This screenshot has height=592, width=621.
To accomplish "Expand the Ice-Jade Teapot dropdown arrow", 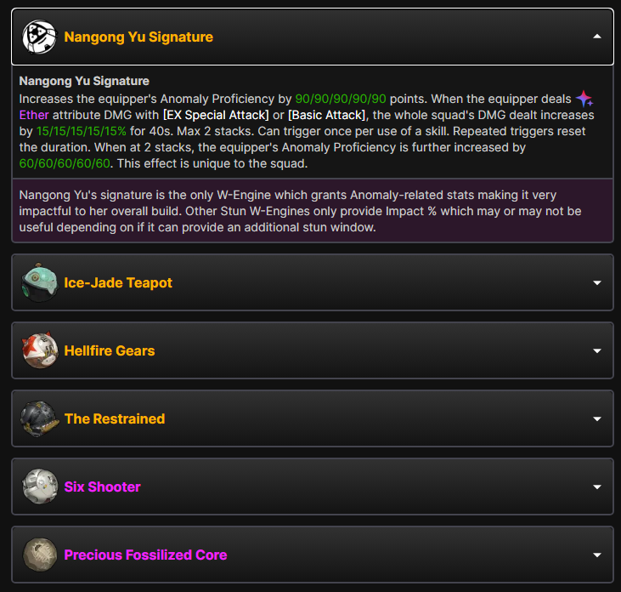I will (597, 282).
